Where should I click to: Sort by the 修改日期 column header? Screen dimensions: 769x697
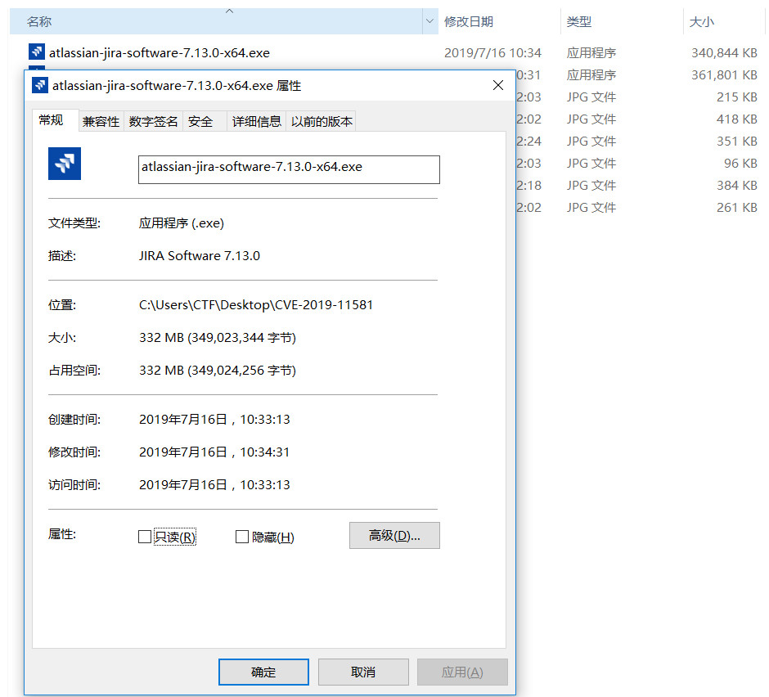click(x=499, y=21)
